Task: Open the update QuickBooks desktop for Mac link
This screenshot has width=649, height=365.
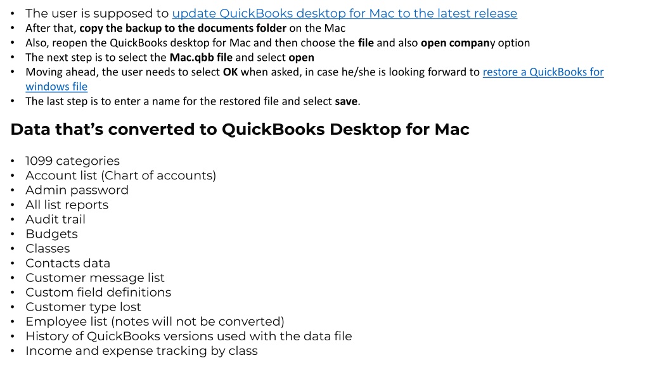Action: [344, 13]
